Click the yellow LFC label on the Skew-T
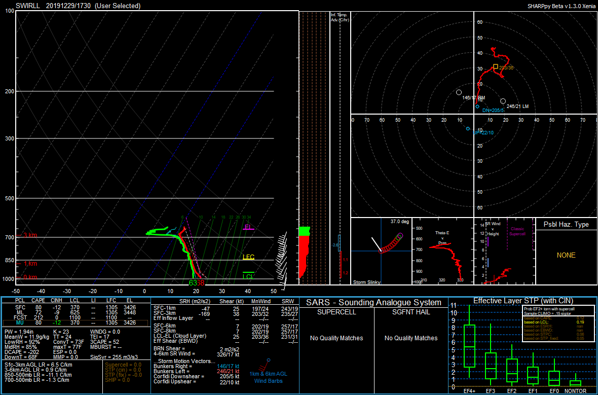The width and height of the screenshot is (598, 395). [248, 257]
